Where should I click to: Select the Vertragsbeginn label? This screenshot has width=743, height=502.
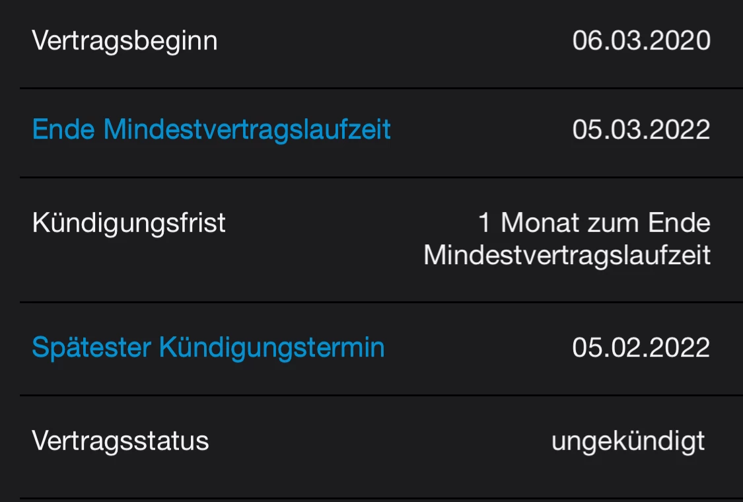pos(125,42)
